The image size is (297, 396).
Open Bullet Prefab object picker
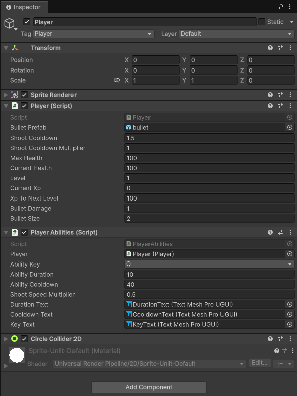tap(290, 127)
